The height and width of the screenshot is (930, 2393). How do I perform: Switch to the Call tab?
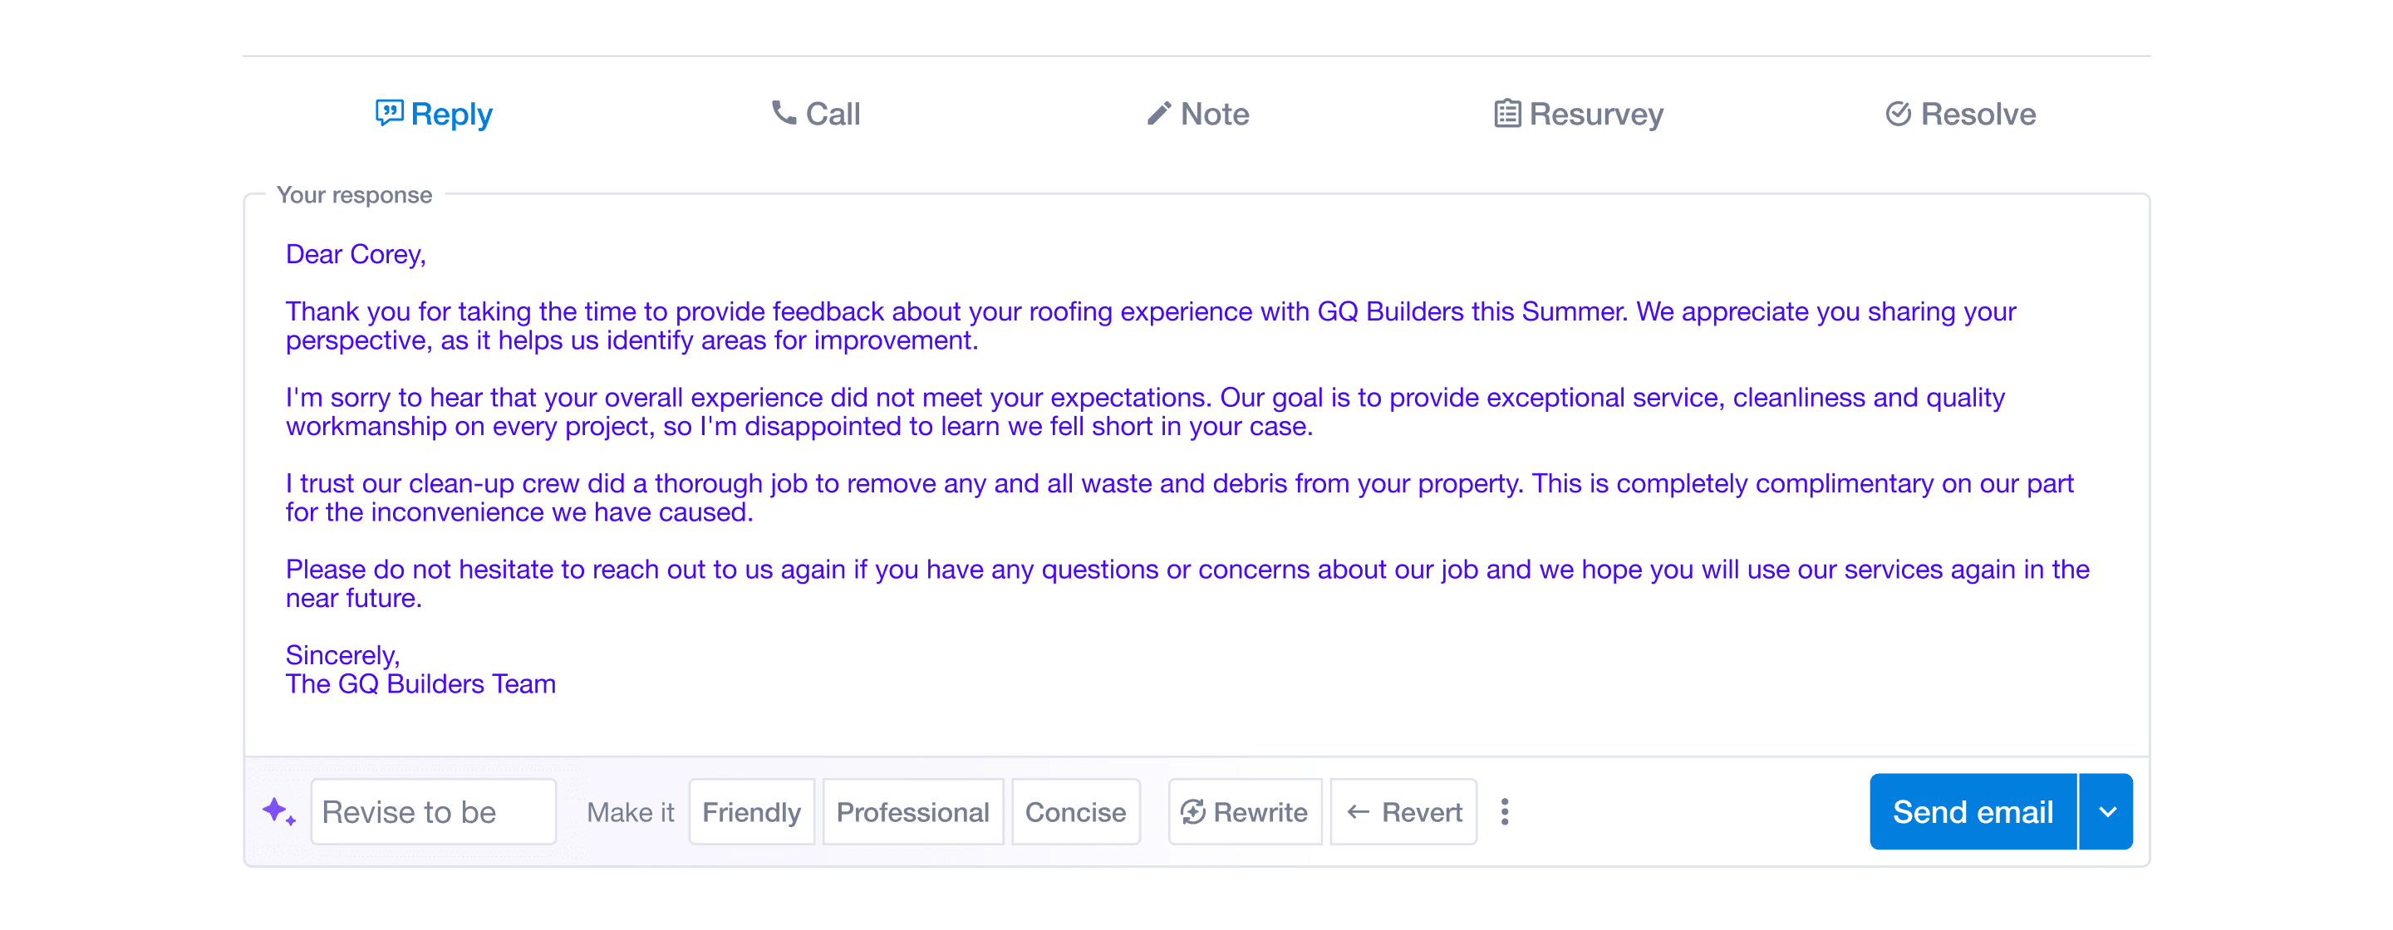[x=832, y=113]
